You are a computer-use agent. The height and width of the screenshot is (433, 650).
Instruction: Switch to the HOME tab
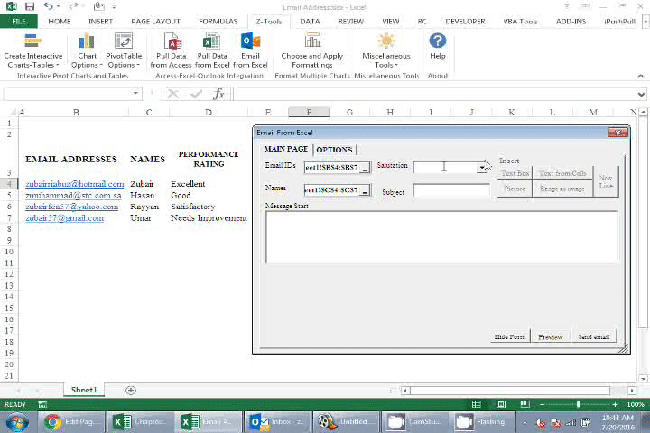click(x=59, y=22)
